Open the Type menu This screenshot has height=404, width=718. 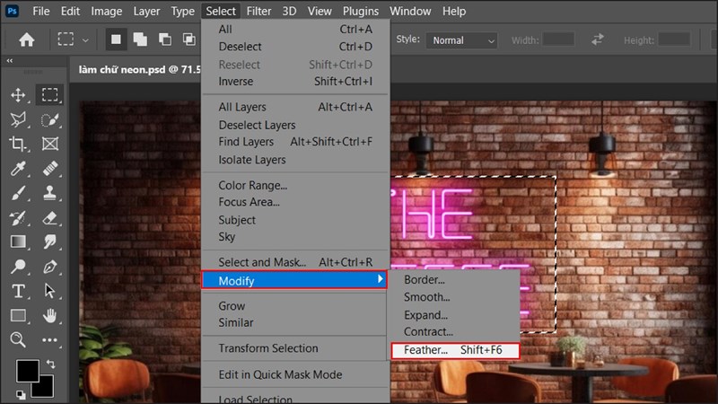point(182,11)
